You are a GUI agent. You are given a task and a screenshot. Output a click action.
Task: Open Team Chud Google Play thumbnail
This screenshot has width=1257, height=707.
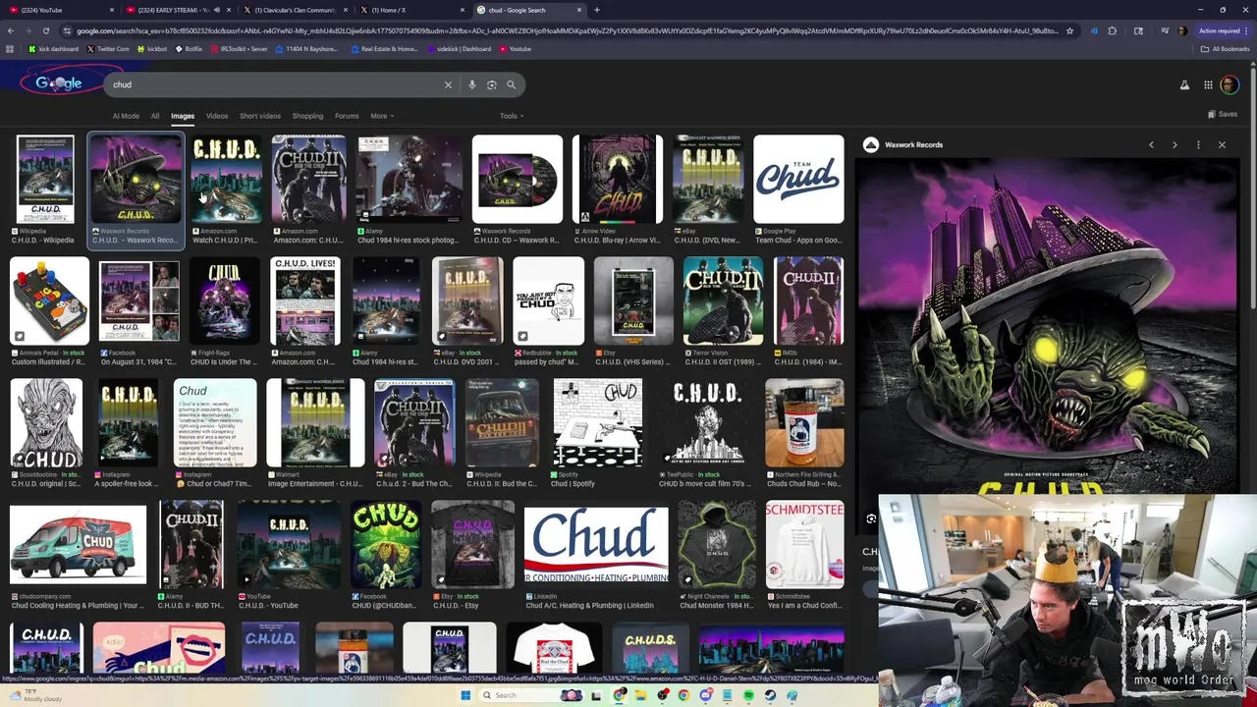(x=798, y=179)
